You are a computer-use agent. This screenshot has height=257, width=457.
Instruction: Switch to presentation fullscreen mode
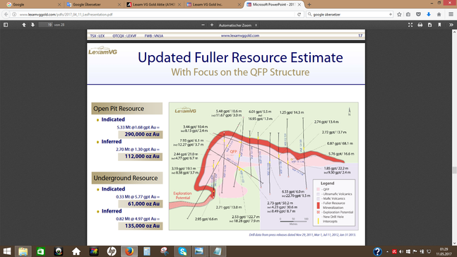click(410, 25)
